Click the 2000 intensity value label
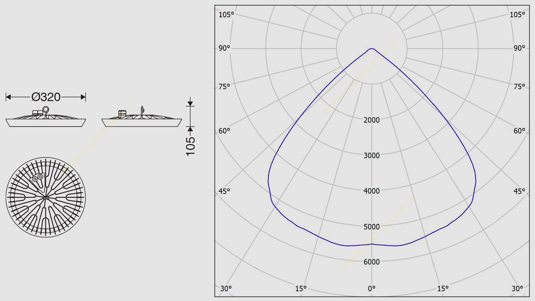 (372, 120)
